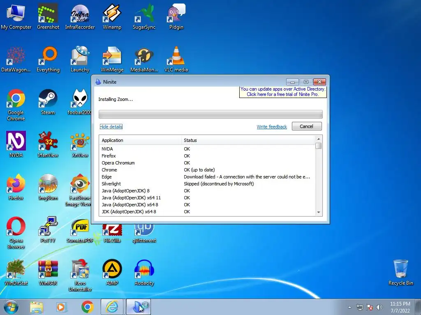The image size is (421, 315).
Task: Click the Status column header
Action: [x=248, y=140]
